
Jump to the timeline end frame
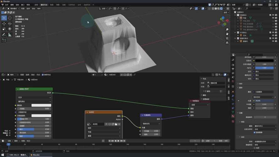[124, 141]
